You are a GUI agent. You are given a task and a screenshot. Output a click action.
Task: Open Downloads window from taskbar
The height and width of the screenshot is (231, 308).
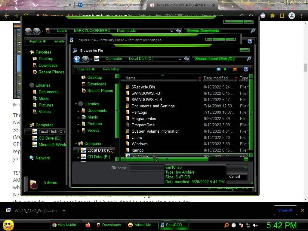click(109, 225)
